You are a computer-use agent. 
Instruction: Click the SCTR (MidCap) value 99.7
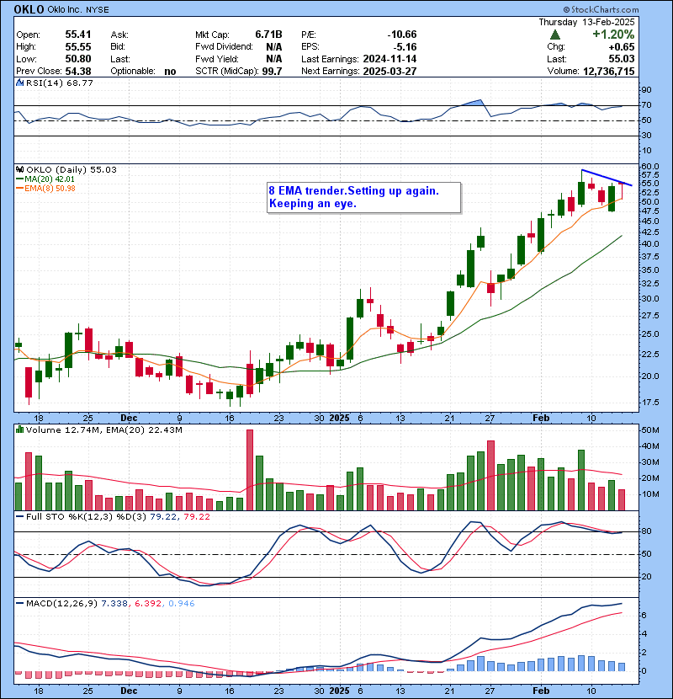click(x=272, y=71)
